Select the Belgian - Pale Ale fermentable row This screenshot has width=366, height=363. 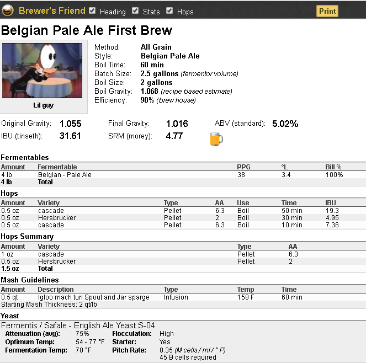[x=183, y=175]
